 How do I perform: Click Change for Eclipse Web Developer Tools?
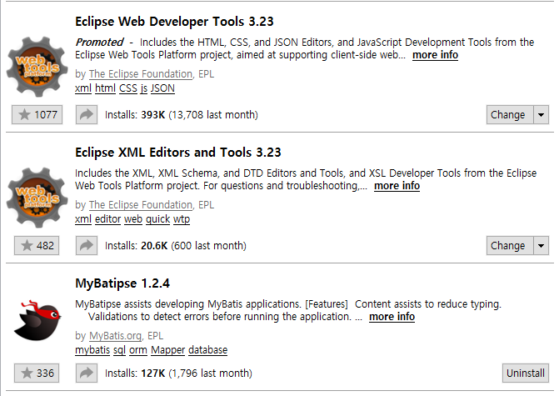coord(510,115)
